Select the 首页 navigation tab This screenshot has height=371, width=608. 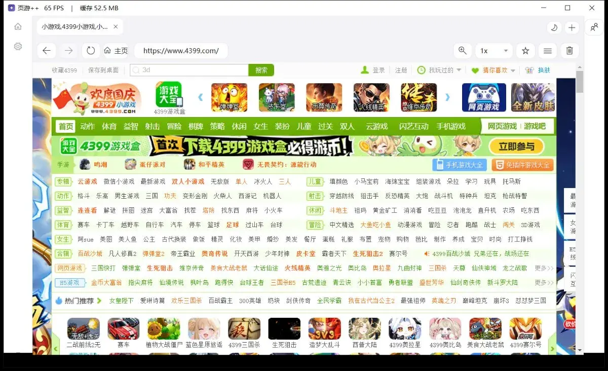pos(66,126)
